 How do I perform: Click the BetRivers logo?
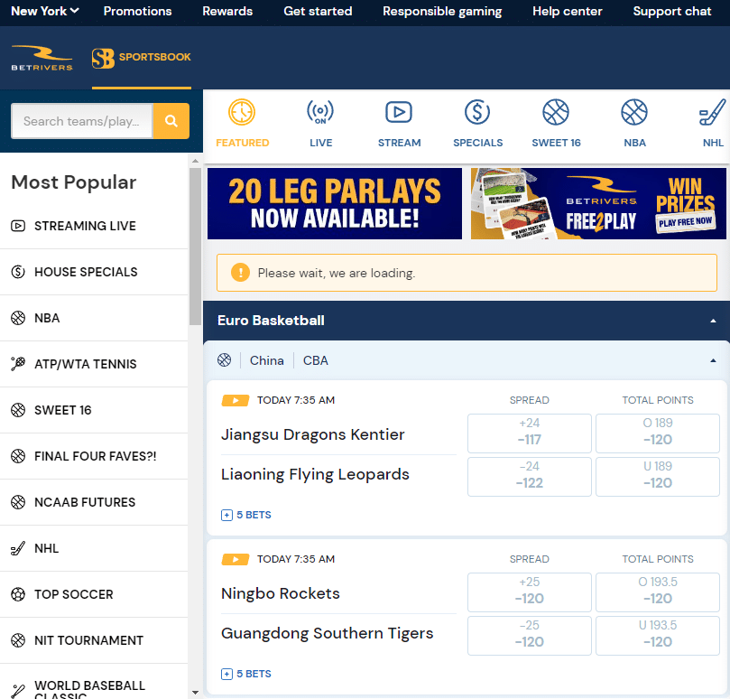[x=42, y=56]
